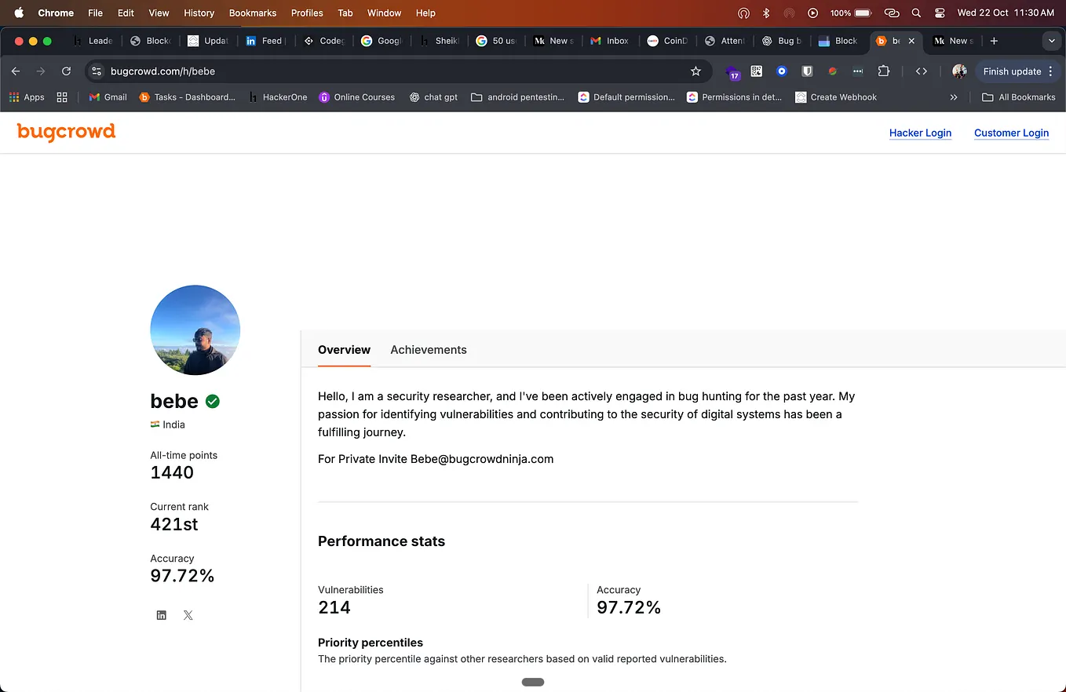Open the X (Twitter) profile icon
The width and height of the screenshot is (1066, 692).
click(188, 615)
